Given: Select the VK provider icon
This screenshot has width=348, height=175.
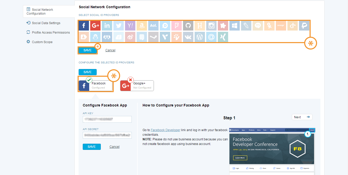Looking at the screenshot, I should pos(188,37).
